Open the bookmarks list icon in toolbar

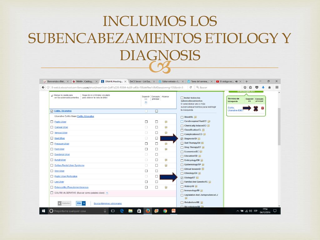coord(251,87)
